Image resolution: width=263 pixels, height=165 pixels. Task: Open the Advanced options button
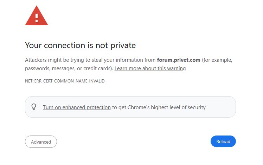pyautogui.click(x=41, y=142)
